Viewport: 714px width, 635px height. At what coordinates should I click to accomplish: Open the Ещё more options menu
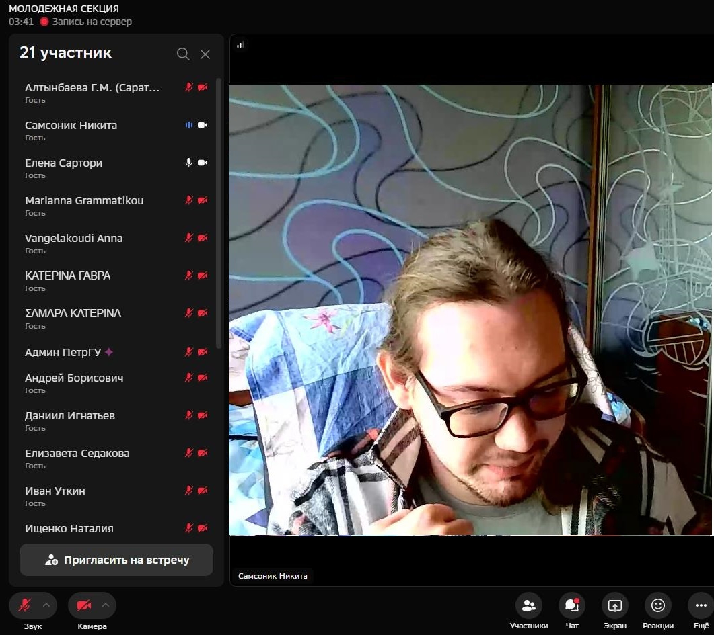pyautogui.click(x=701, y=605)
